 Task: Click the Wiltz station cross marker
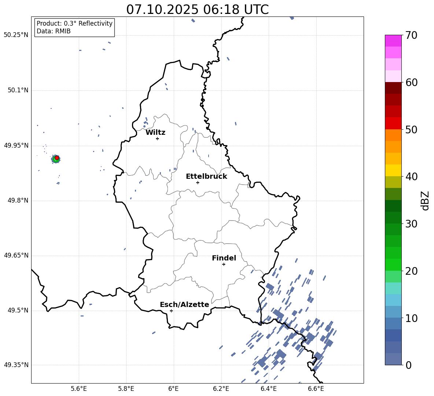(158, 138)
